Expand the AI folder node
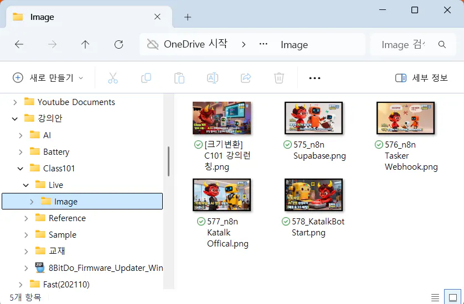The image size is (464, 304). coord(20,135)
